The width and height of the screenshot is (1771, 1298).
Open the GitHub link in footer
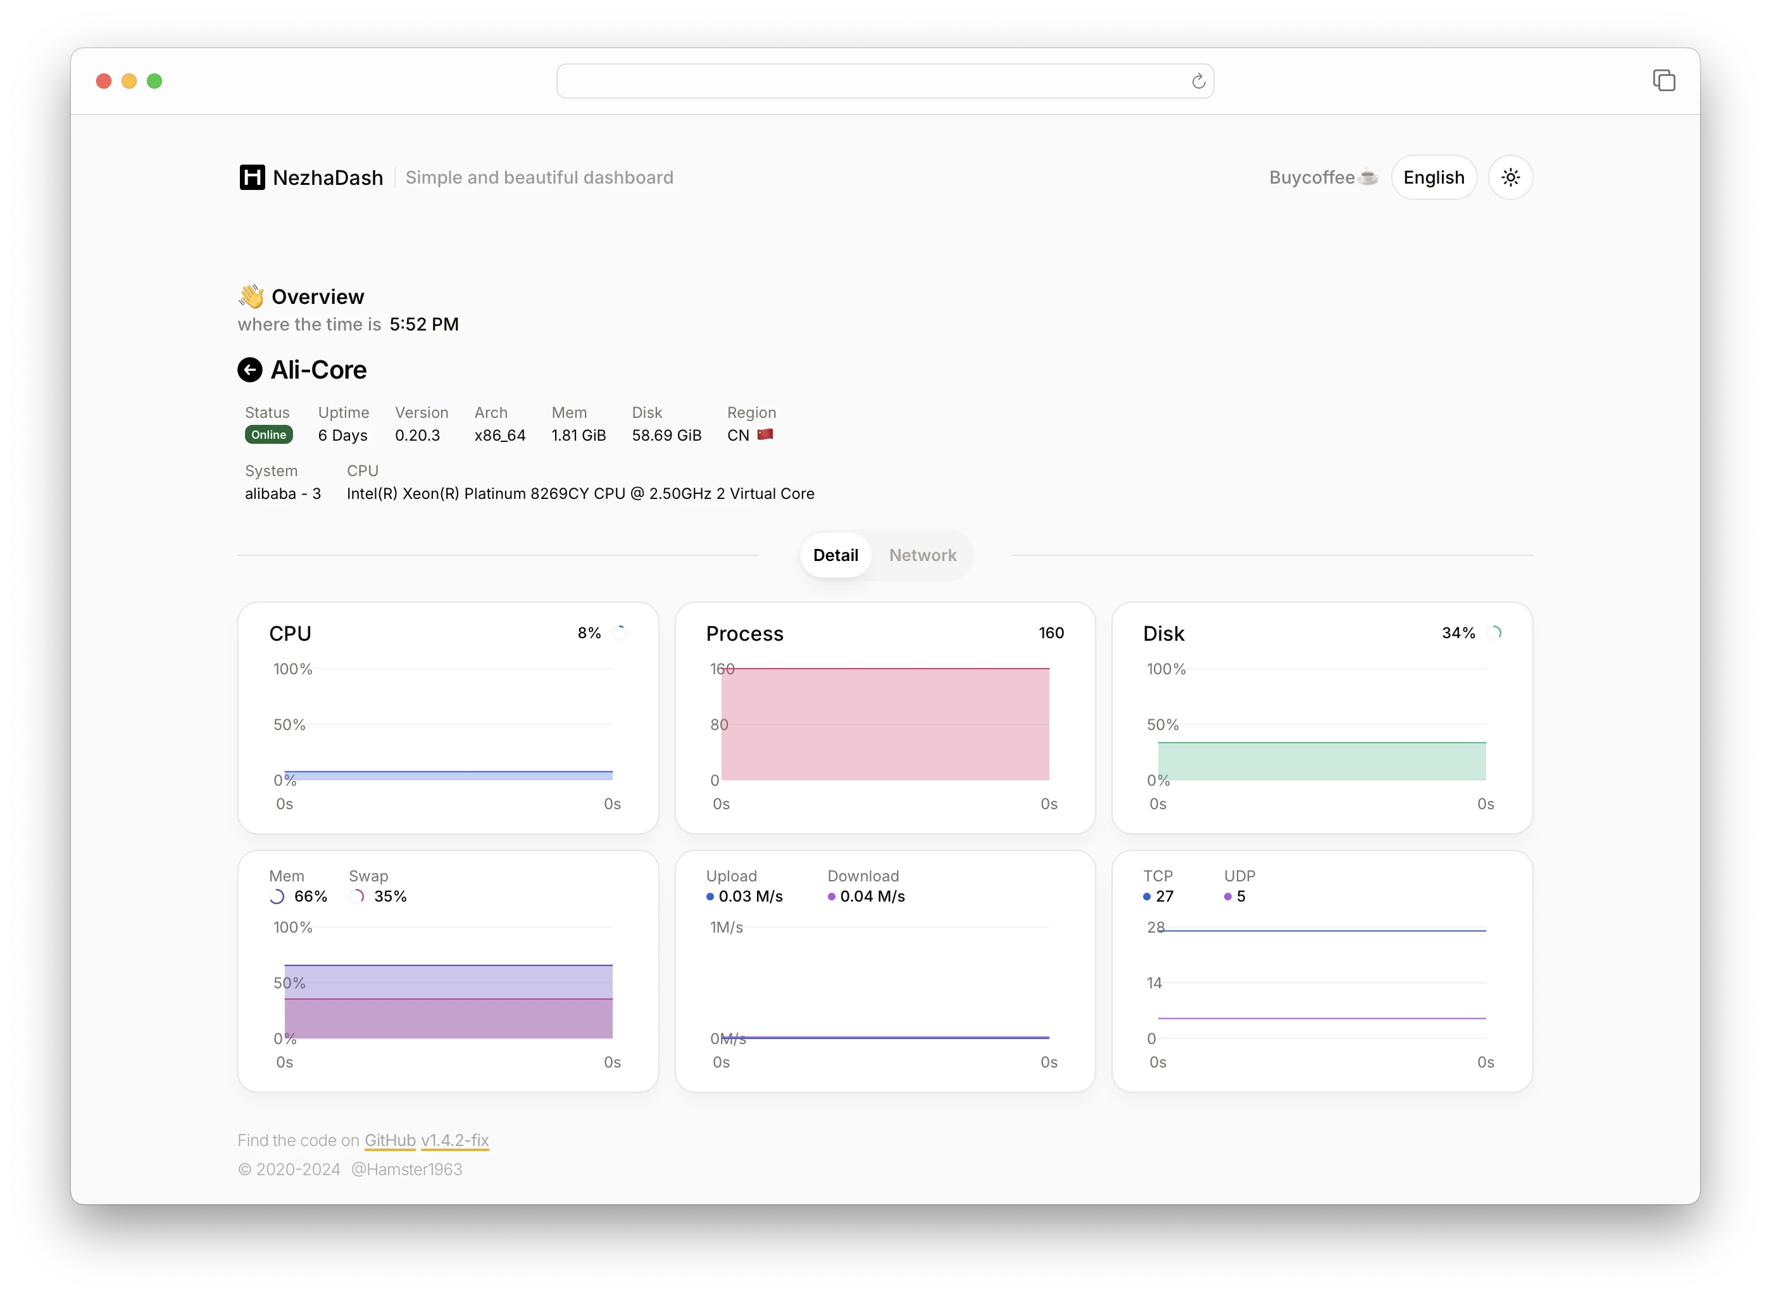pyautogui.click(x=389, y=1140)
